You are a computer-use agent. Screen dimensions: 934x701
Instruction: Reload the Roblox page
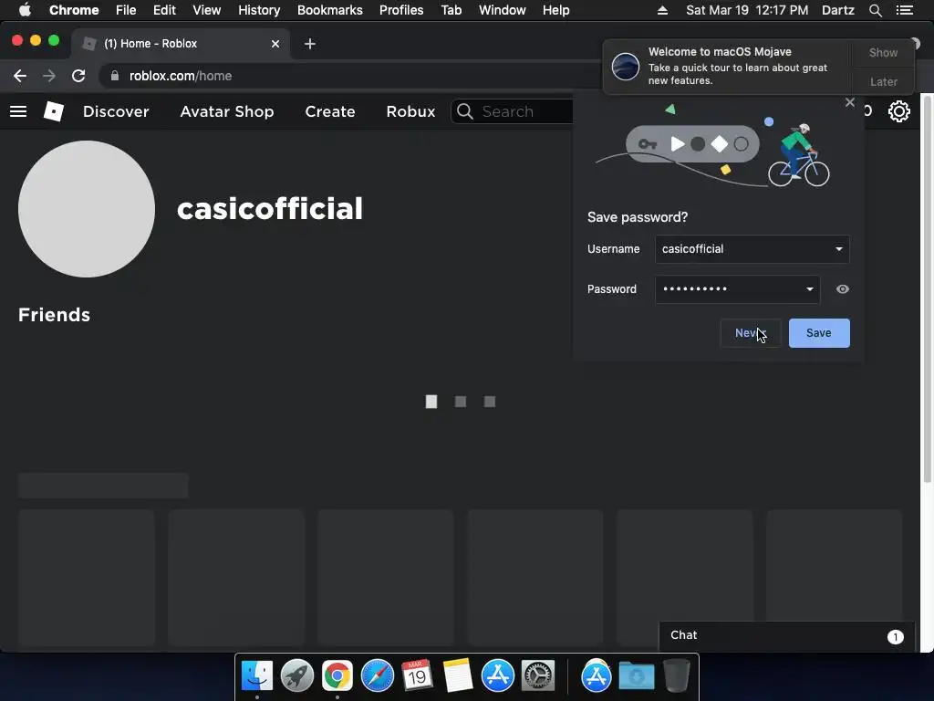click(x=78, y=76)
